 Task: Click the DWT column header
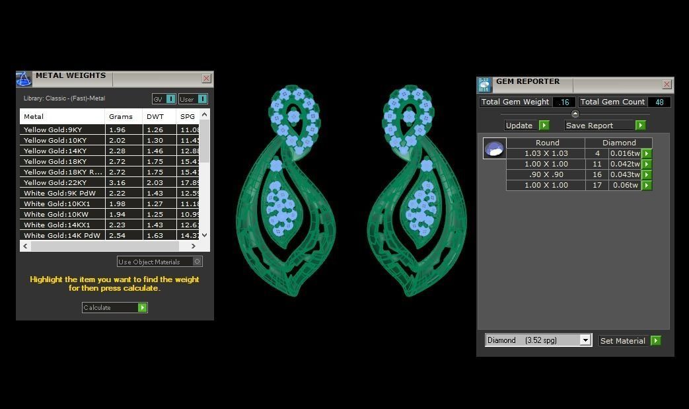coord(159,116)
